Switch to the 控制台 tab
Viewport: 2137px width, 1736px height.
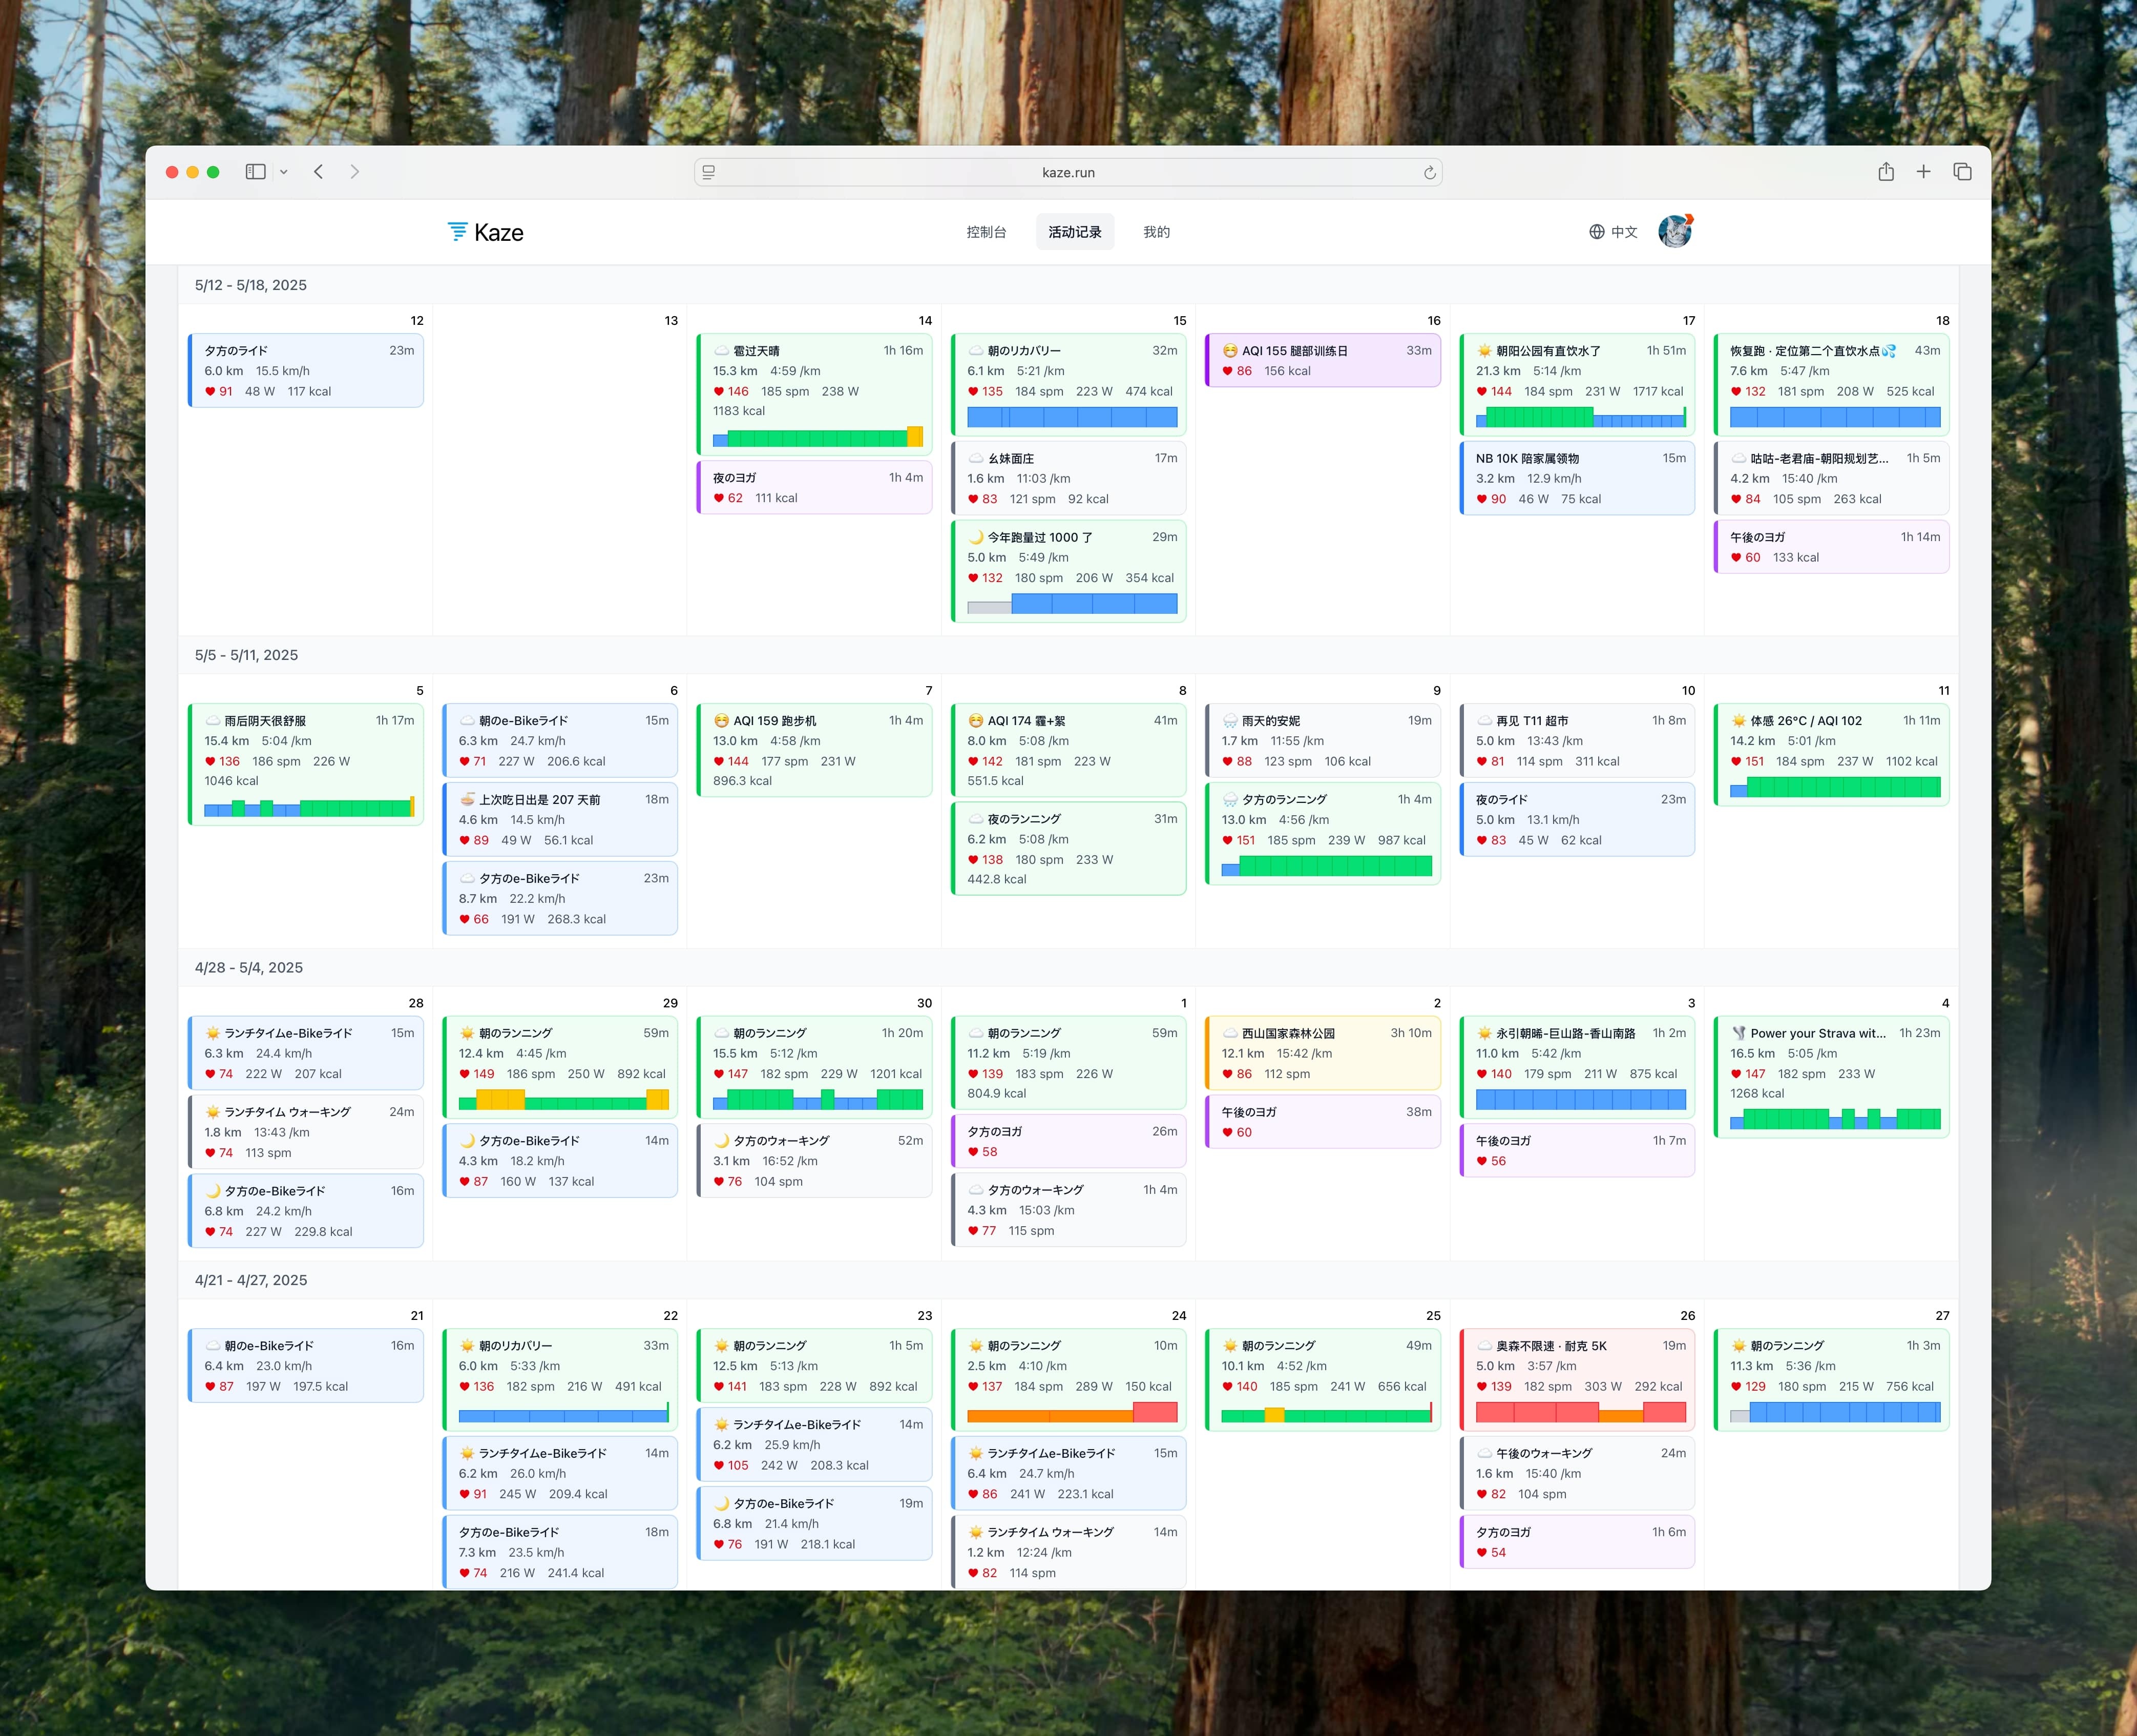[986, 232]
